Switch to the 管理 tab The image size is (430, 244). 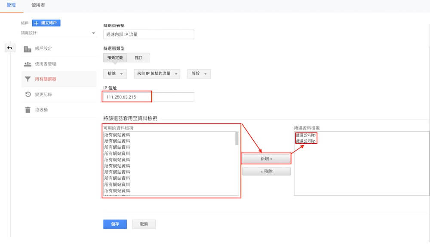(11, 5)
